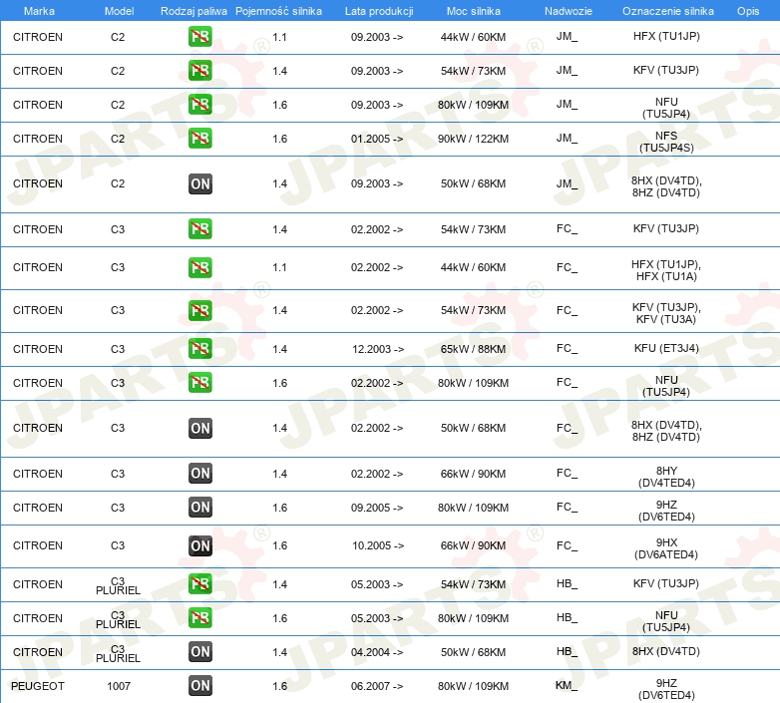Select the 12.2003 -> production date
Image resolution: width=780 pixels, height=703 pixels.
point(378,349)
